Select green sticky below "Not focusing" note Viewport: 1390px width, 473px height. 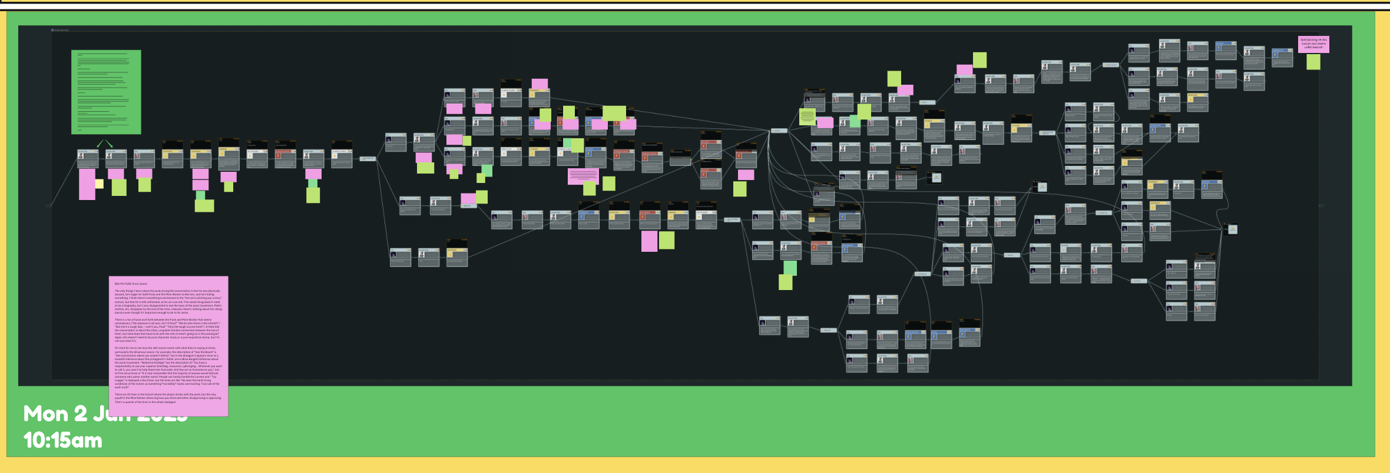1313,62
